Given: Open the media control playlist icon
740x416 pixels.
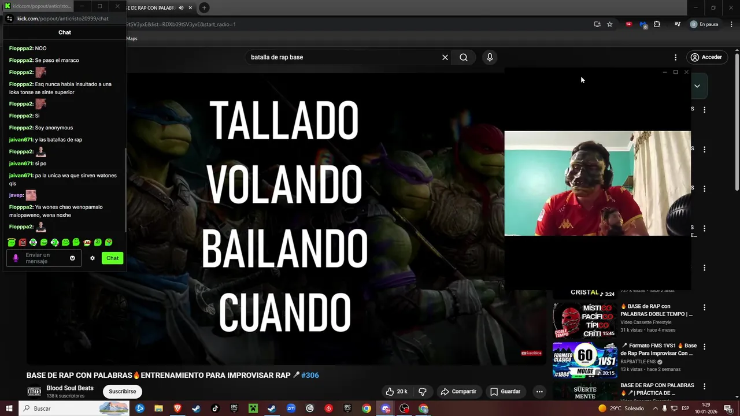Looking at the screenshot, I should [678, 24].
